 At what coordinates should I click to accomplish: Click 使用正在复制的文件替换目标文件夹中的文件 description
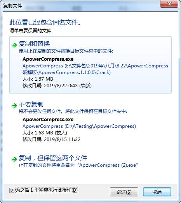(66, 51)
